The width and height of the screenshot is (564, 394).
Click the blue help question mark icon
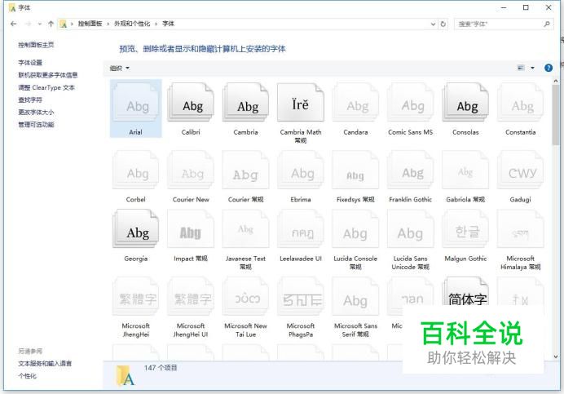coord(549,68)
